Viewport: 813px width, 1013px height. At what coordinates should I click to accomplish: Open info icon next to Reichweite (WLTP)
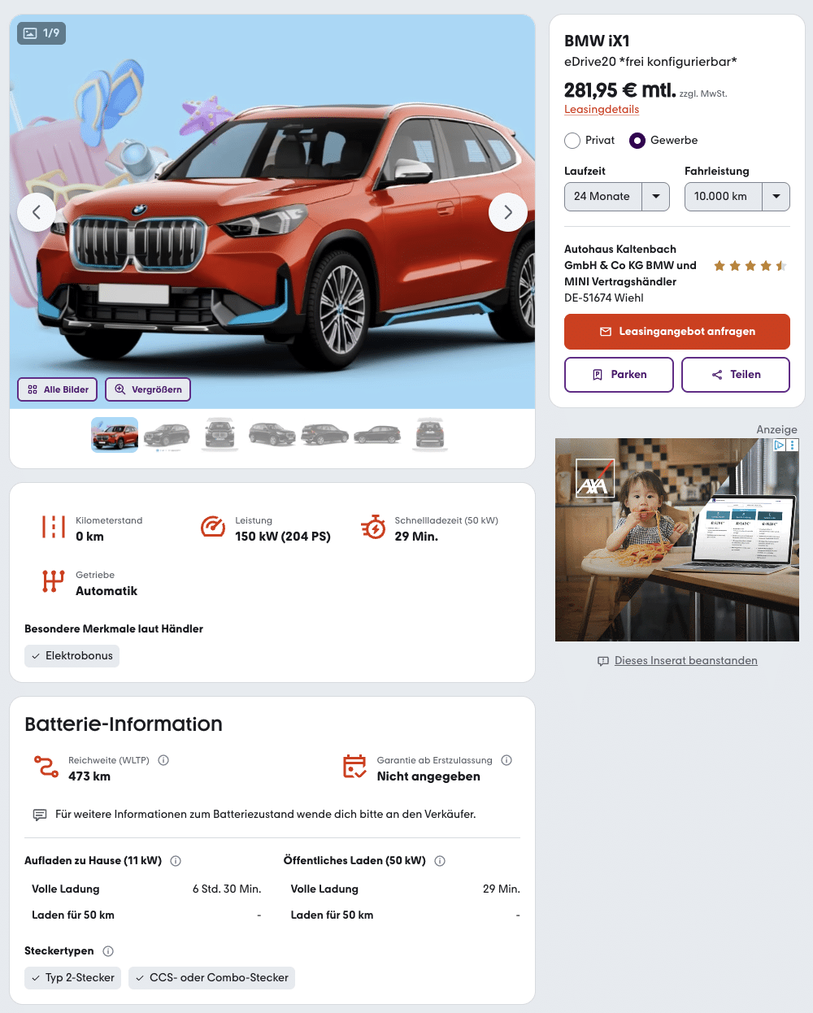(x=163, y=760)
